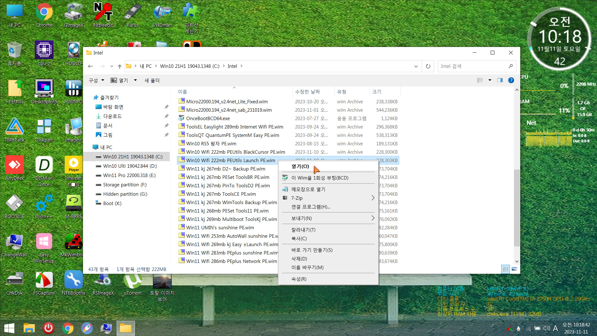This screenshot has width=597, height=336.
Task: Open Ntpwedit desktop shortcut
Action: (x=103, y=16)
